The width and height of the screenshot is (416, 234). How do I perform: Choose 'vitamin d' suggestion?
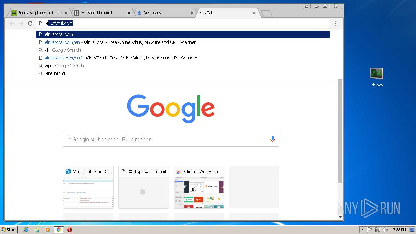183,73
